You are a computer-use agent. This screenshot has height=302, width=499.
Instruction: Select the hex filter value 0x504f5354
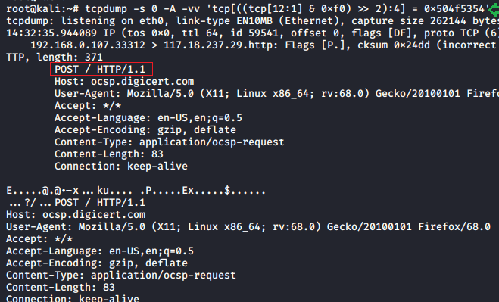[x=454, y=8]
